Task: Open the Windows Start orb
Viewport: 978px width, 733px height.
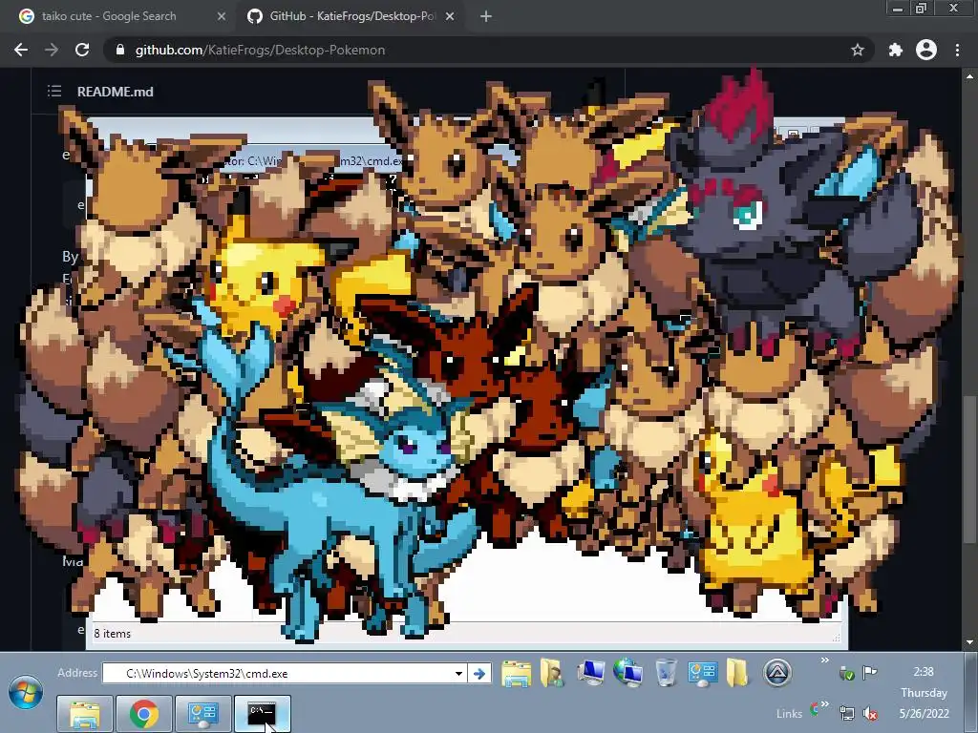Action: click(26, 693)
